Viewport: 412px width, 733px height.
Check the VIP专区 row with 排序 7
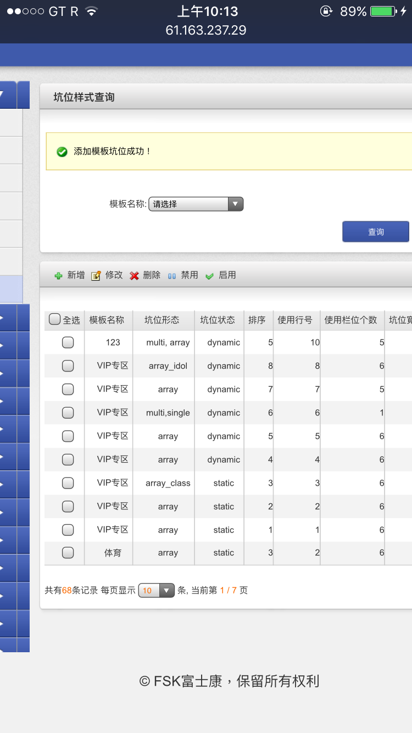(68, 389)
